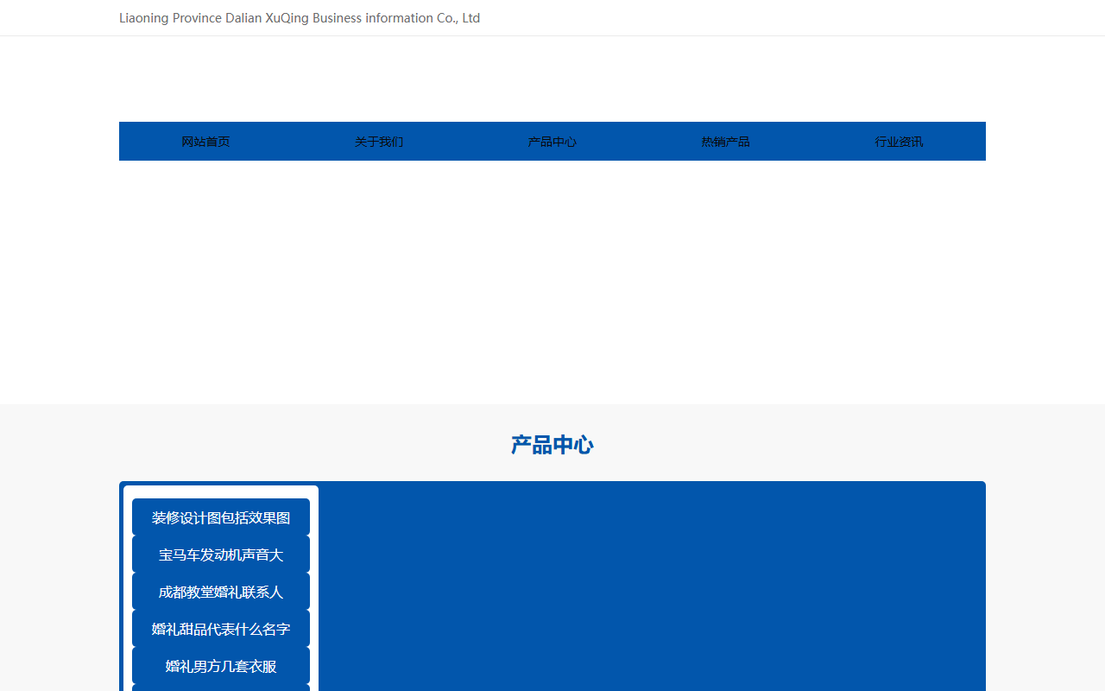Choose 婚礼男方几套衣服 entry
The width and height of the screenshot is (1105, 691).
point(221,666)
